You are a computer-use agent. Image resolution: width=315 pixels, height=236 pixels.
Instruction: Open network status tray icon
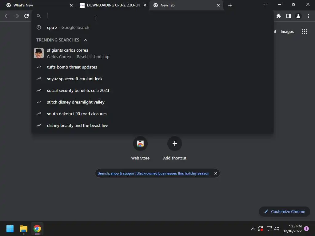(x=269, y=229)
